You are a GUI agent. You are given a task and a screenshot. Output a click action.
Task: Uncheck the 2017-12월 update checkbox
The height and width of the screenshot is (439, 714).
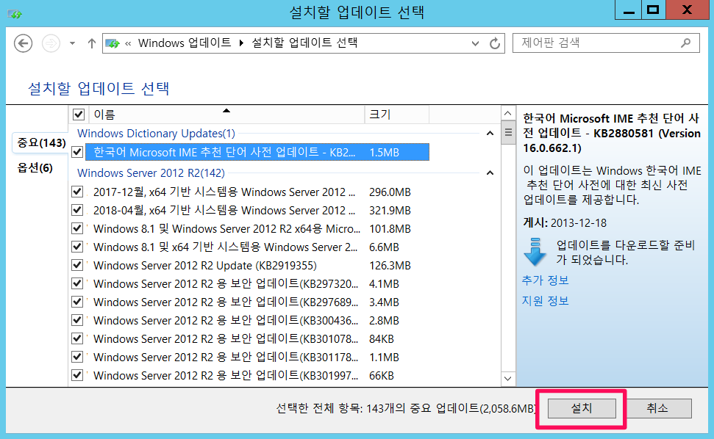click(x=77, y=192)
